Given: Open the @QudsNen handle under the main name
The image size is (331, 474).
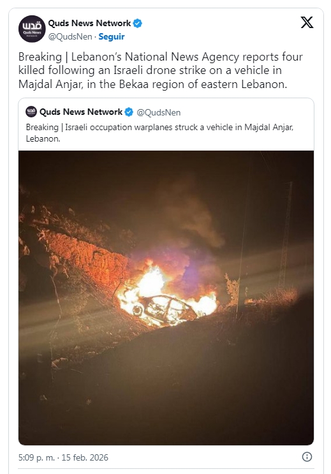Looking at the screenshot, I should click(x=70, y=36).
